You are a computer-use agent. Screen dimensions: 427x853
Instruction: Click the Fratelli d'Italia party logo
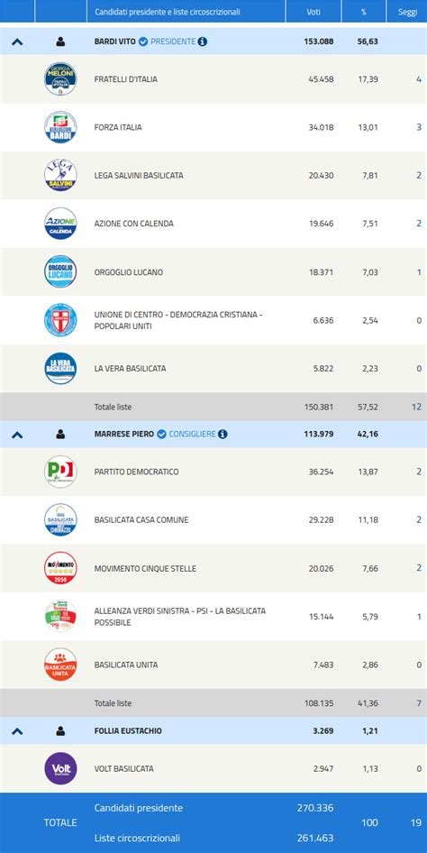[60, 78]
